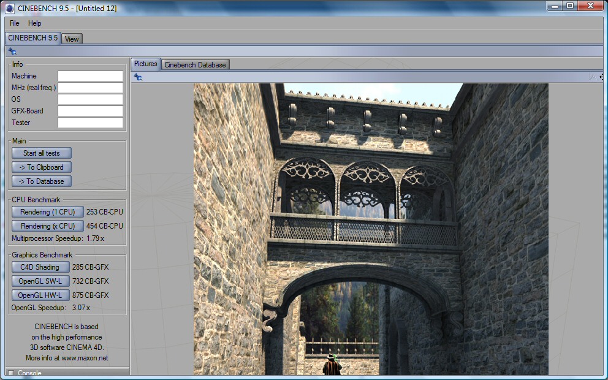Click the Start all tests button
Image resolution: width=608 pixels, height=380 pixels.
click(x=42, y=153)
